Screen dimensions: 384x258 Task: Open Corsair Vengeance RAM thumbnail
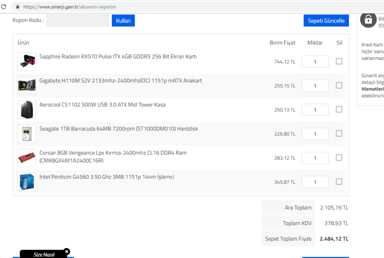point(27,158)
